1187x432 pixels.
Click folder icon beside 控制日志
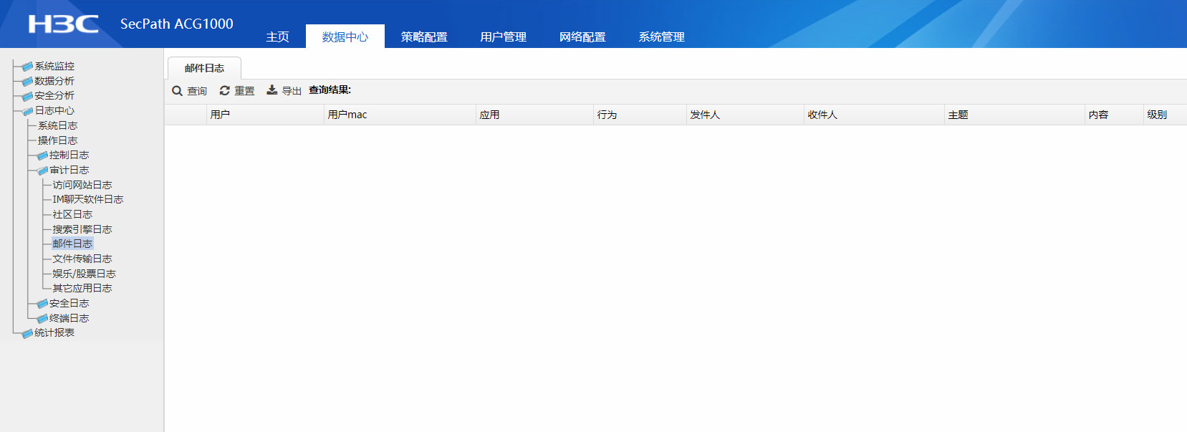coord(42,155)
